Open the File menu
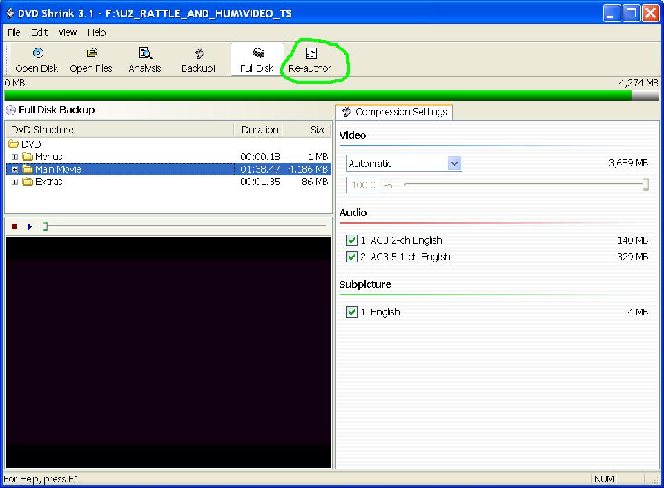The height and width of the screenshot is (488, 664). click(x=14, y=32)
